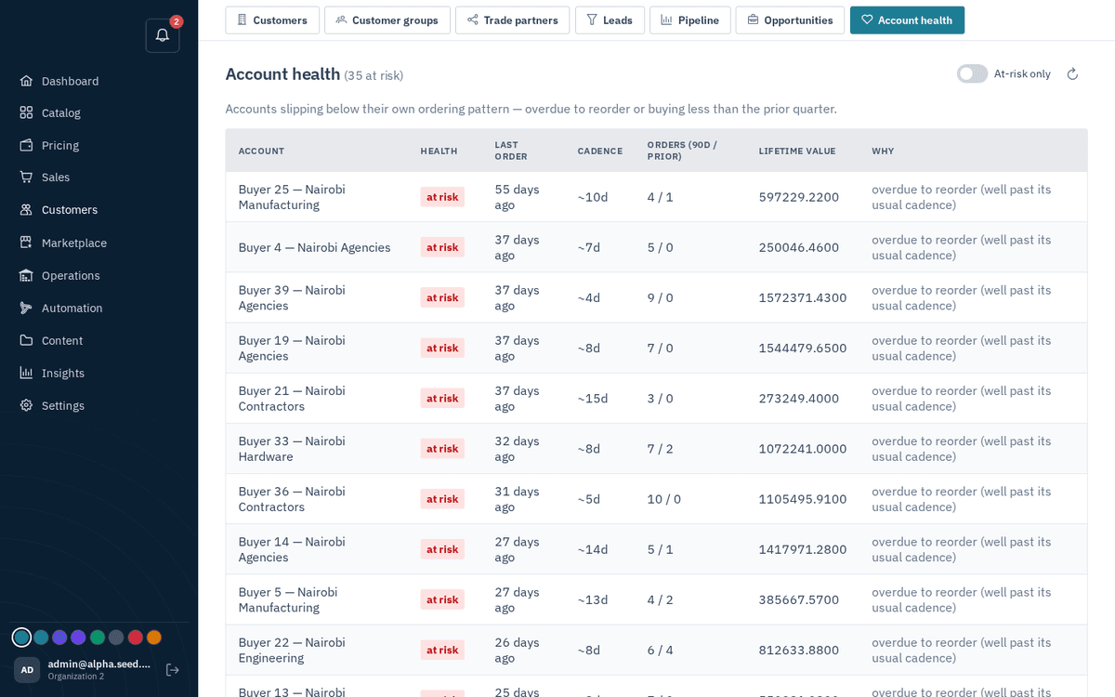Image resolution: width=1115 pixels, height=697 pixels.
Task: Select the highlighted teal theme color swatch
Action: point(21,638)
